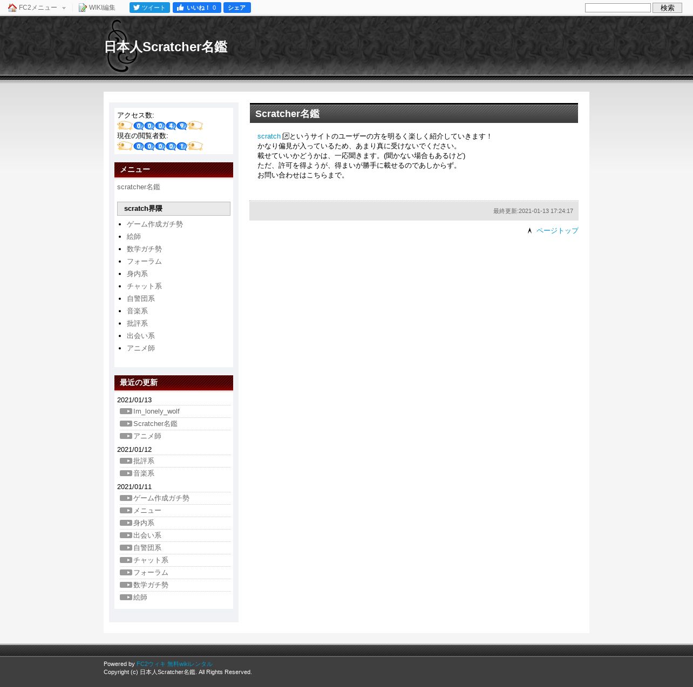Open recent update Im_lonely_wolf

(157, 411)
